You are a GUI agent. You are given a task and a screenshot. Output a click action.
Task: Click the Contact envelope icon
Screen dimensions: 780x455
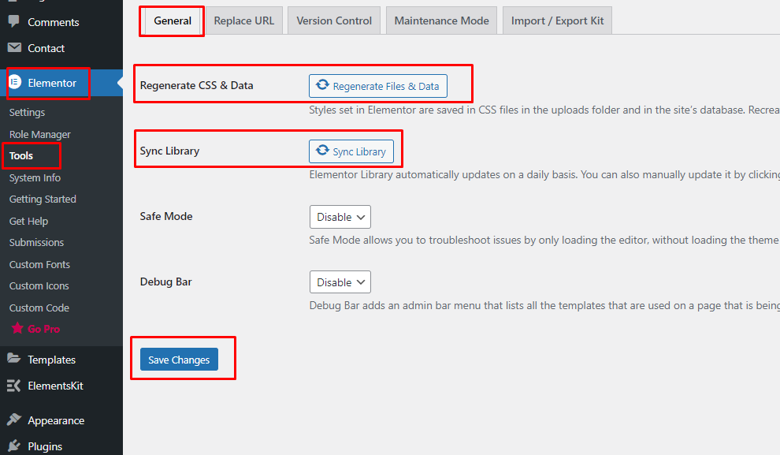[x=14, y=48]
